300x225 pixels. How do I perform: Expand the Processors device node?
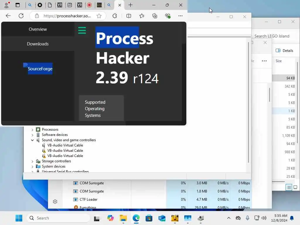click(x=32, y=130)
